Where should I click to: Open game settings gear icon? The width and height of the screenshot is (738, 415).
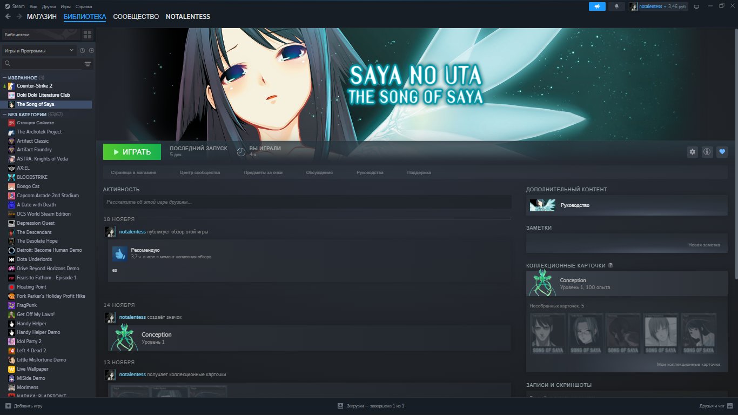(692, 152)
